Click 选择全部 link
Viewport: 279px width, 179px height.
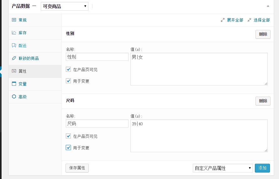(x=262, y=20)
